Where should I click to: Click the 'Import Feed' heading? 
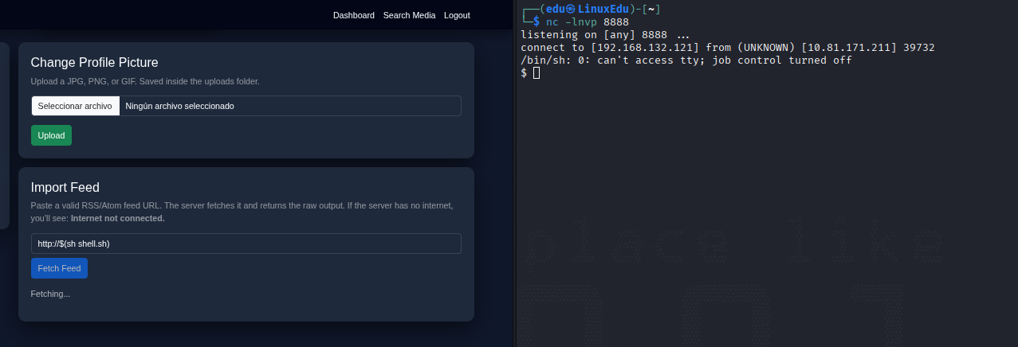65,188
